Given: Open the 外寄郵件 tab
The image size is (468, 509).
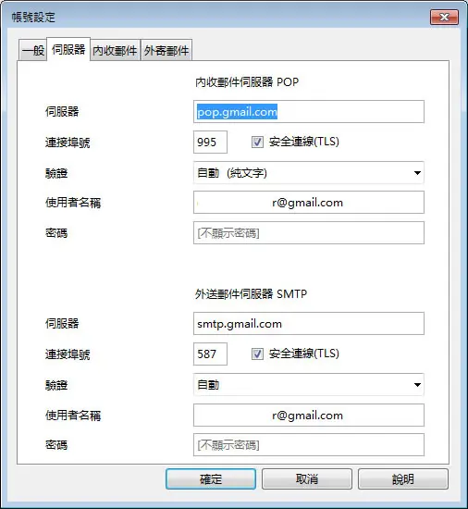Looking at the screenshot, I should 166,50.
